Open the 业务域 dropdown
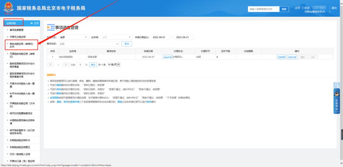The image size is (343, 167). point(117,37)
